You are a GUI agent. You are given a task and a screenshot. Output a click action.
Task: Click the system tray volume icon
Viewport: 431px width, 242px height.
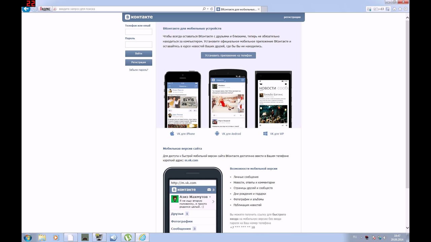point(385,238)
